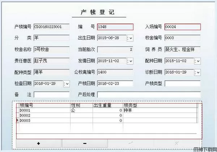The height and width of the screenshot is (152, 217).
Task: Click the 出生日期 field 2015-06-28
Action: [x=112, y=38]
